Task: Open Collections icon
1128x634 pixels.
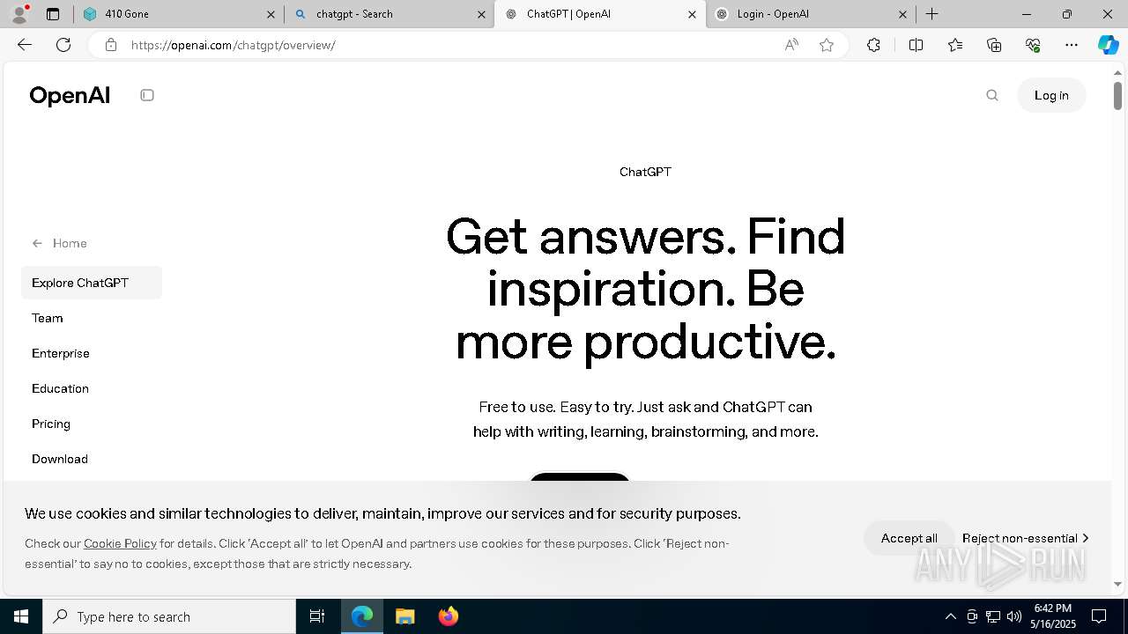Action: tap(994, 45)
